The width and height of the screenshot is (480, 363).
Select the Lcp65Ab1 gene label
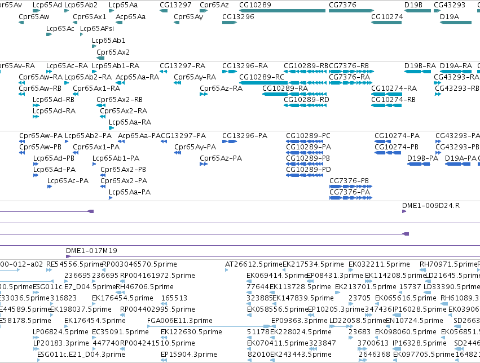[108, 41]
